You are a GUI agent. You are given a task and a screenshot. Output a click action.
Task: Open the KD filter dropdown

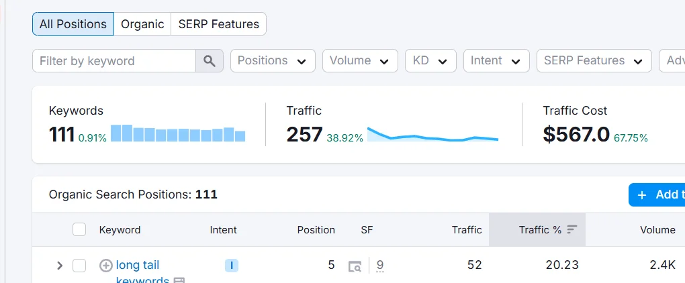(430, 60)
